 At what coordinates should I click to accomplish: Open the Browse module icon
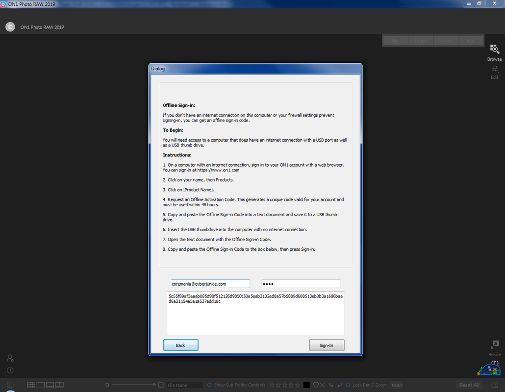pyautogui.click(x=494, y=49)
